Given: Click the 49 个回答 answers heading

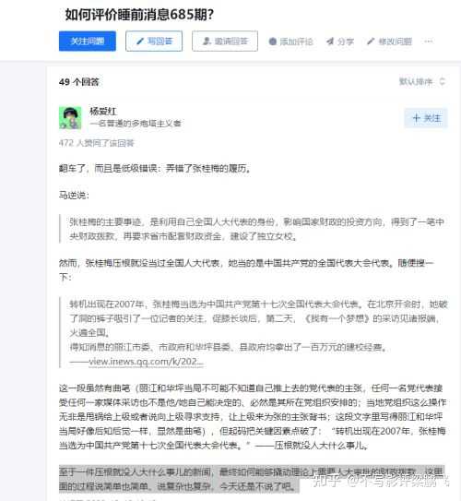Looking at the screenshot, I should pyautogui.click(x=79, y=82).
